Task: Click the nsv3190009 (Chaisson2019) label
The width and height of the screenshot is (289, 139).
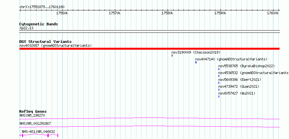Action: coord(196,52)
